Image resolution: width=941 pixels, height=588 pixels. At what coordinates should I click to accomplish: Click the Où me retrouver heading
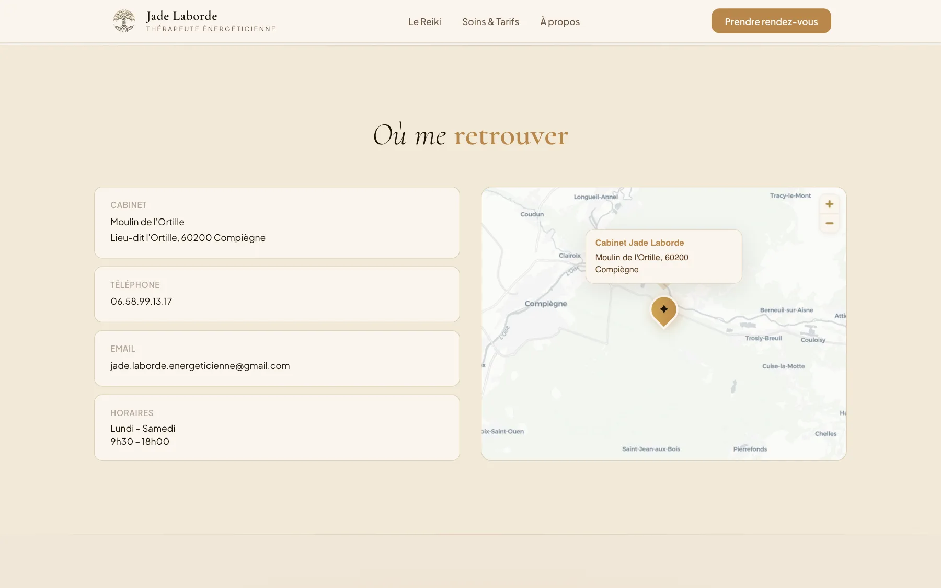[470, 135]
